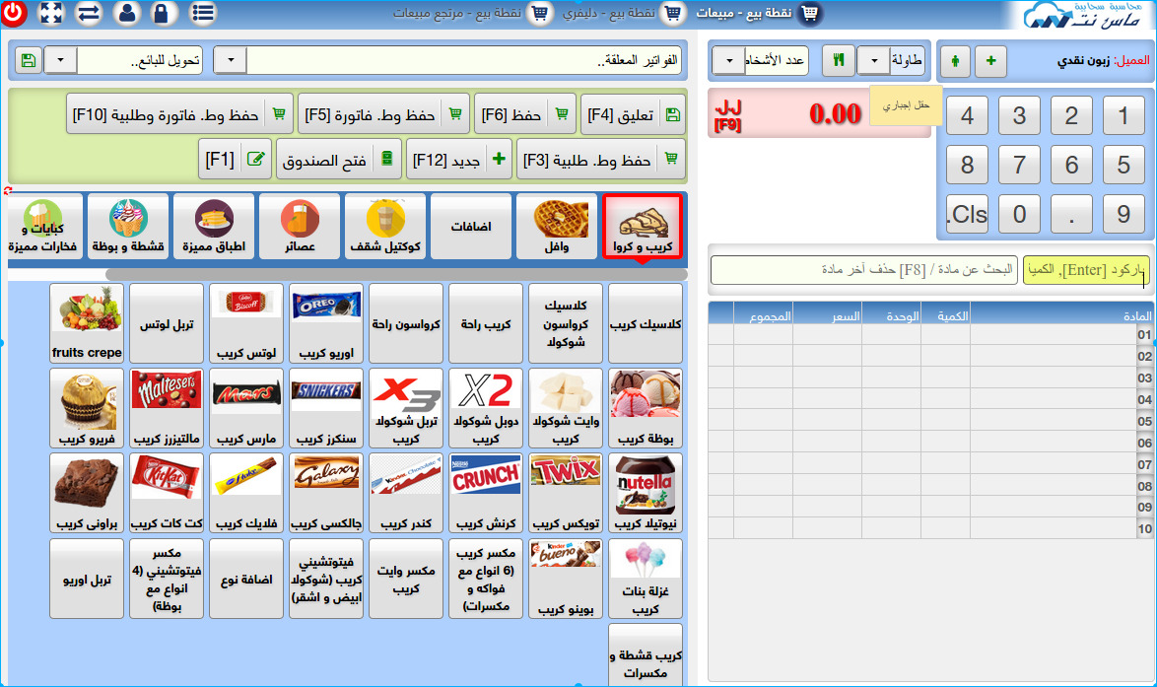1157x687 pixels.
Task: Click حفظ وط. طلبية [F3] button
Action: [x=600, y=160]
